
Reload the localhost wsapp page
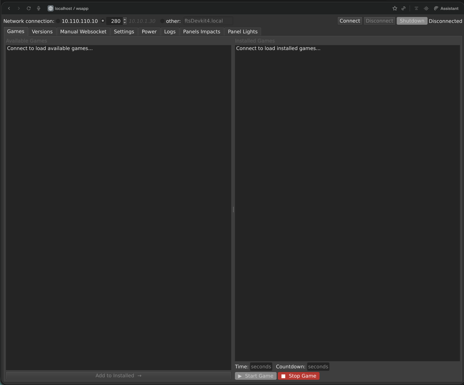(29, 8)
